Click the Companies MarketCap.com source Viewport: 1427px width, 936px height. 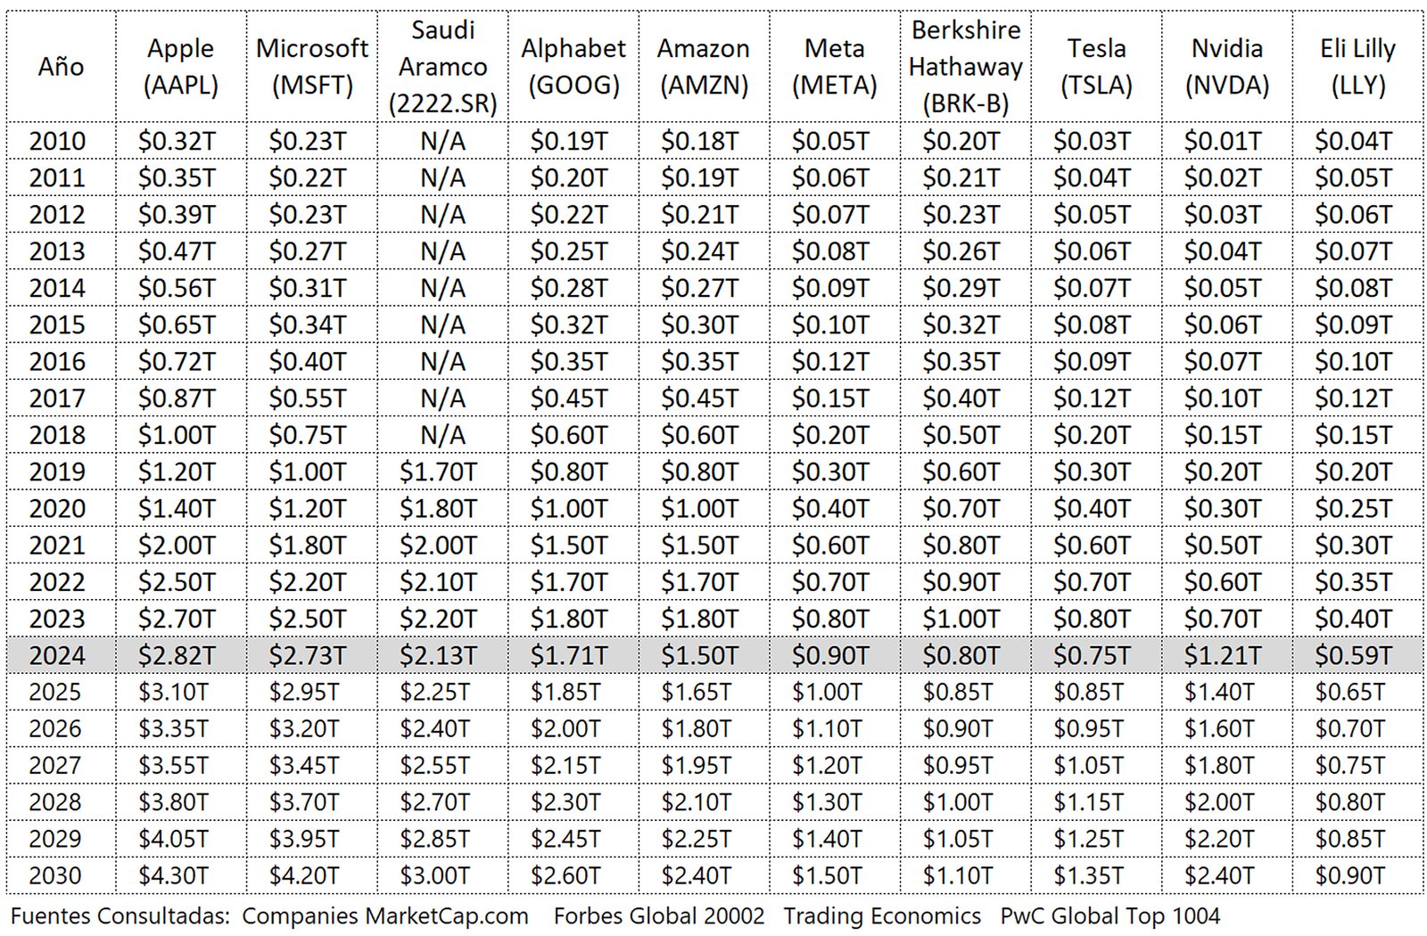(x=385, y=916)
